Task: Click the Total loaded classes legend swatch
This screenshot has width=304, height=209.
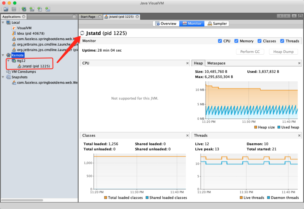Action: point(106,198)
